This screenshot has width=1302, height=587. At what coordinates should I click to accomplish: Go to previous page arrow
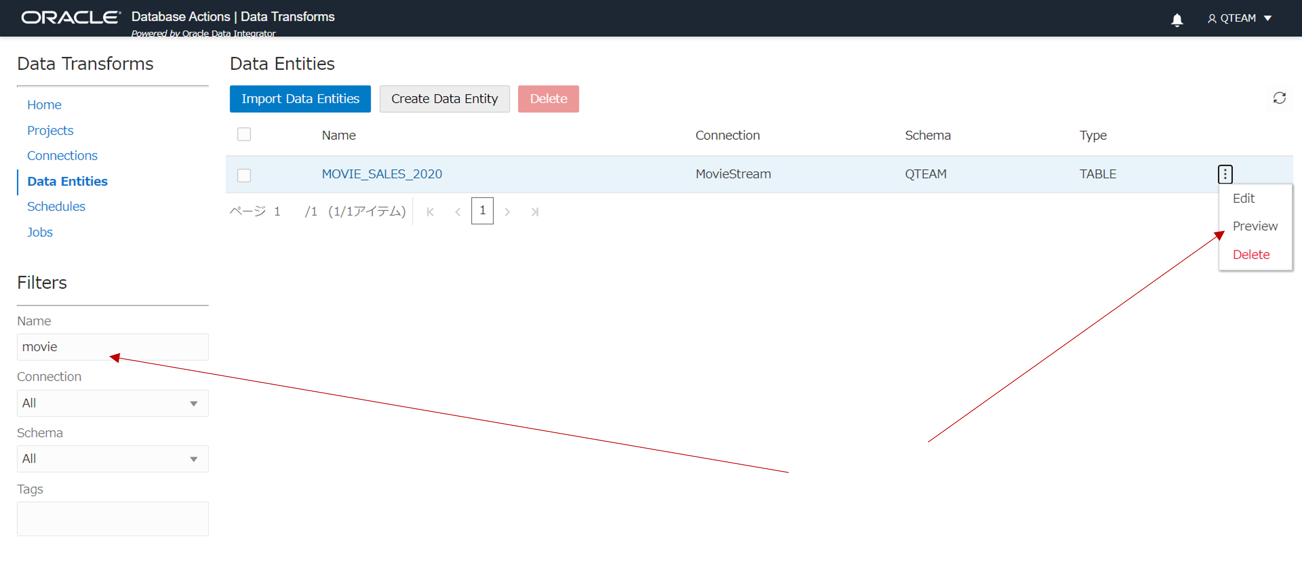click(457, 212)
